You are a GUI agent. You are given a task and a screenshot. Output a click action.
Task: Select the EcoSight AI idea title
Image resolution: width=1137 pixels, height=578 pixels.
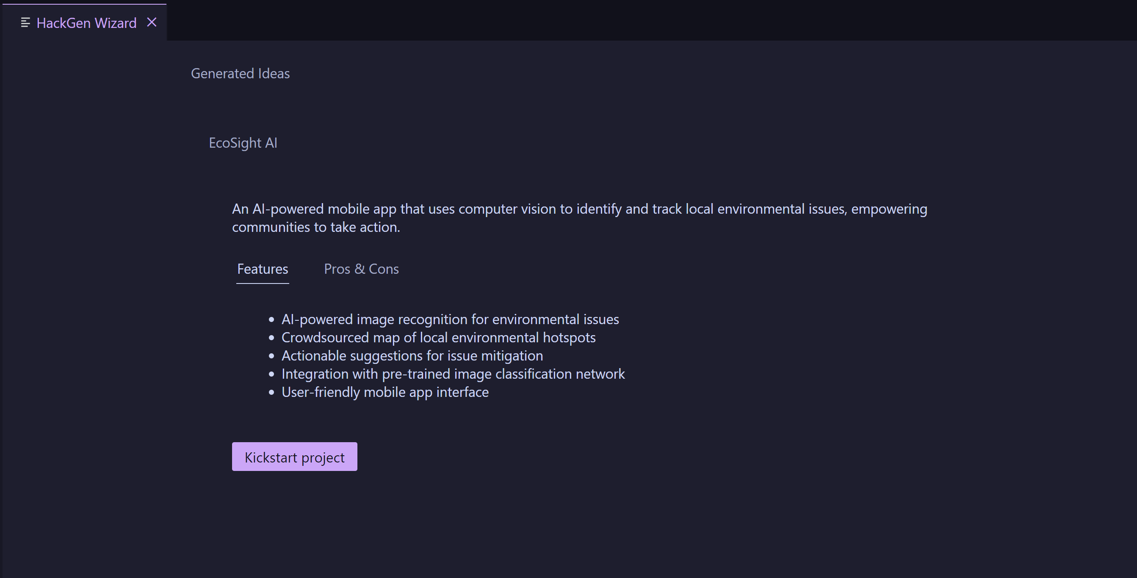pyautogui.click(x=243, y=143)
